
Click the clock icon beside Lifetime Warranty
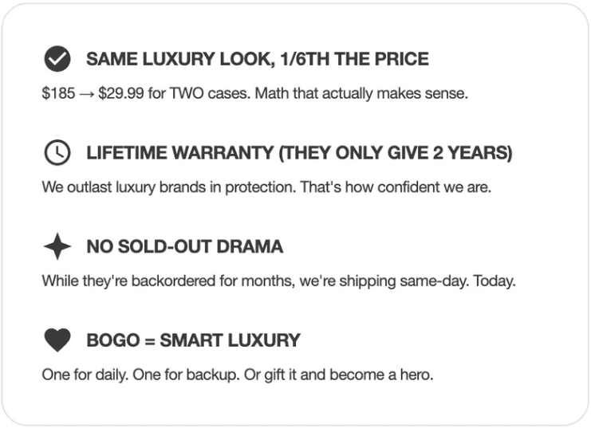57,153
